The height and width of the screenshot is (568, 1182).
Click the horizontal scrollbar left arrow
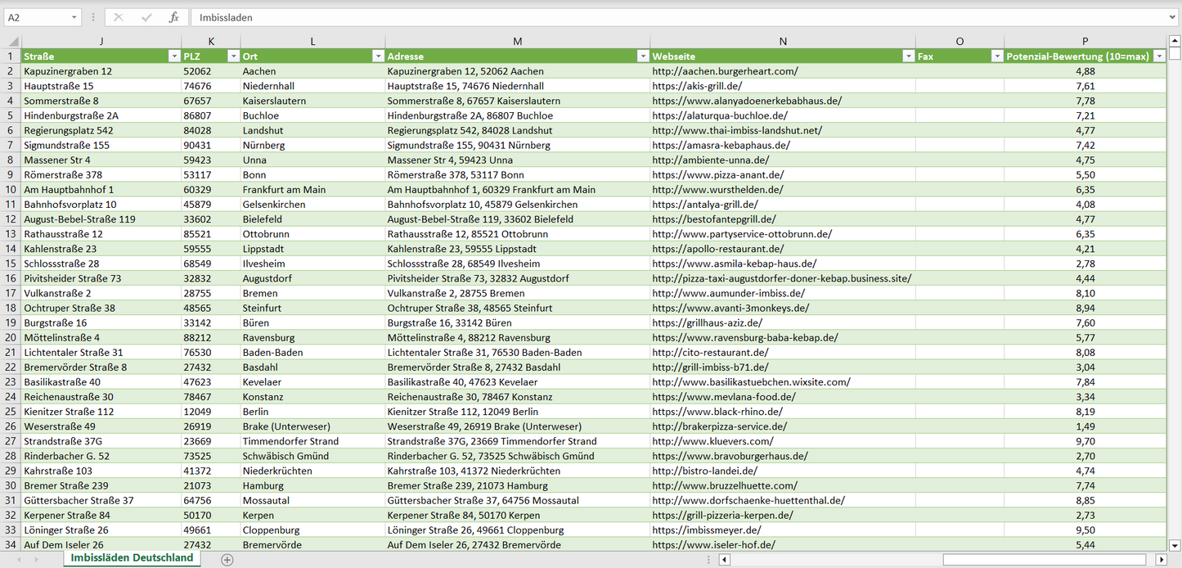point(724,560)
